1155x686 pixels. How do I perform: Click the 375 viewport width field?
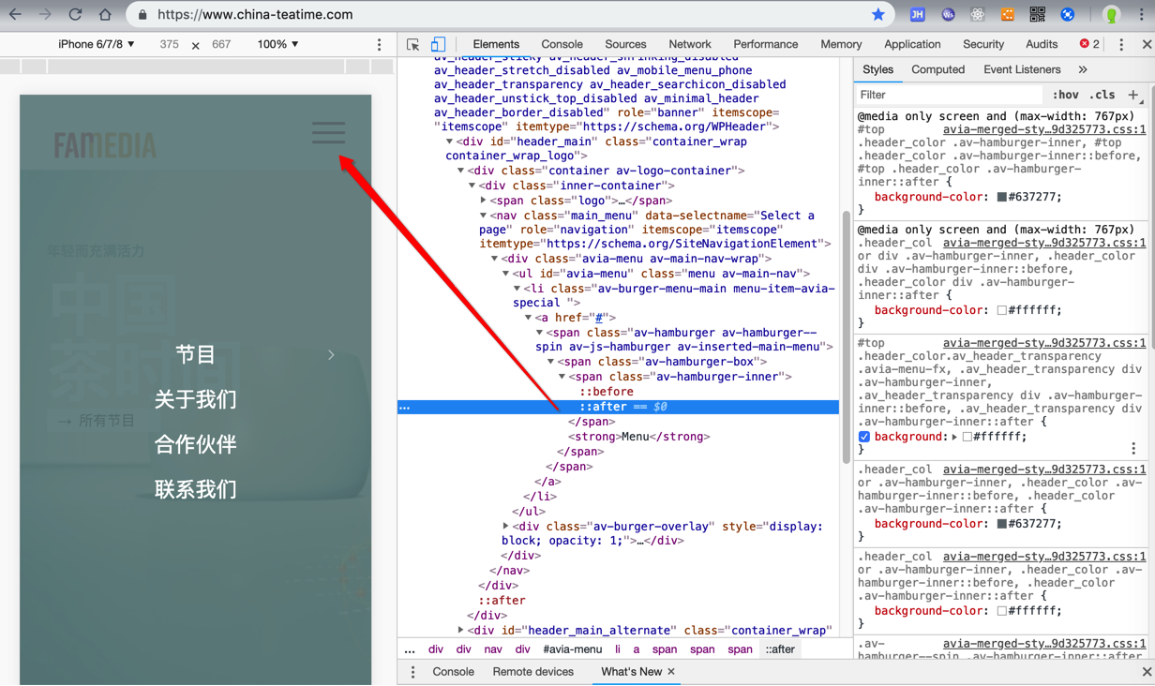pos(169,44)
